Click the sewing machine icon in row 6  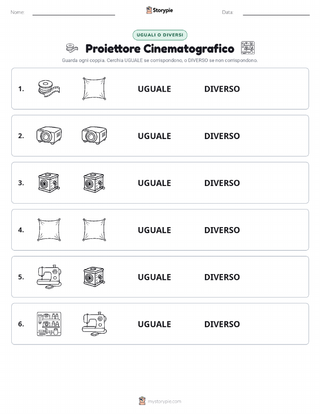click(94, 324)
